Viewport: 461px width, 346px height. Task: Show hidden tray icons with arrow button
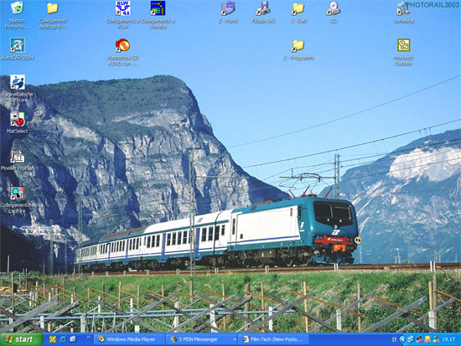click(403, 339)
